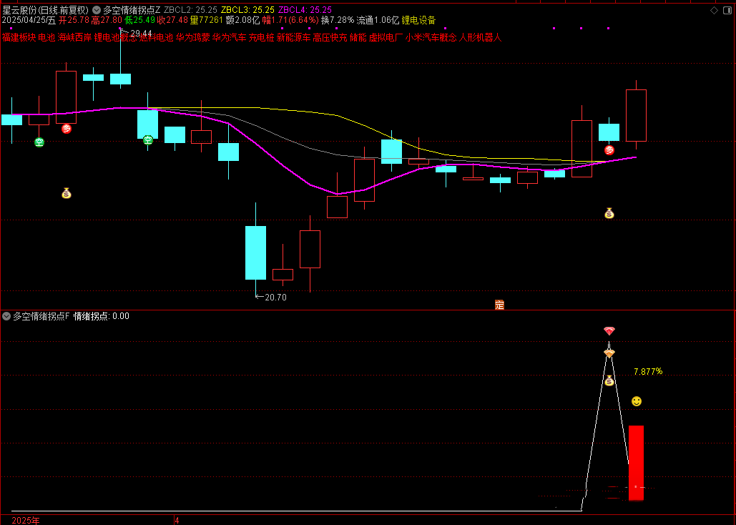Click the money bag icon in the lower indicator panel
This screenshot has width=736, height=525.
tap(609, 381)
